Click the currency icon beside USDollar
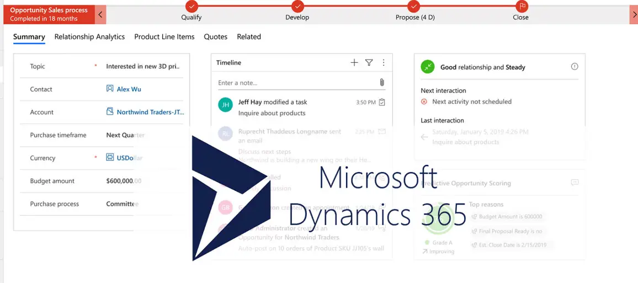638x283 pixels. pyautogui.click(x=110, y=157)
